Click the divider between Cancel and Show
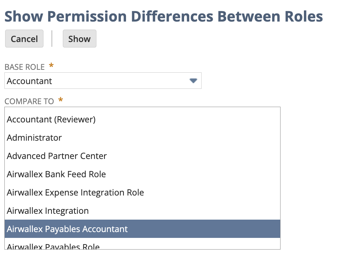The width and height of the screenshot is (347, 277). [52, 39]
